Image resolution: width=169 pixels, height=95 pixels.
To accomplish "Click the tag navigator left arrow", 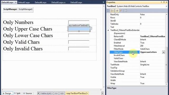I will [38, 93].
